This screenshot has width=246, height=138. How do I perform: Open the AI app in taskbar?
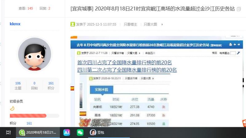(x=67, y=132)
